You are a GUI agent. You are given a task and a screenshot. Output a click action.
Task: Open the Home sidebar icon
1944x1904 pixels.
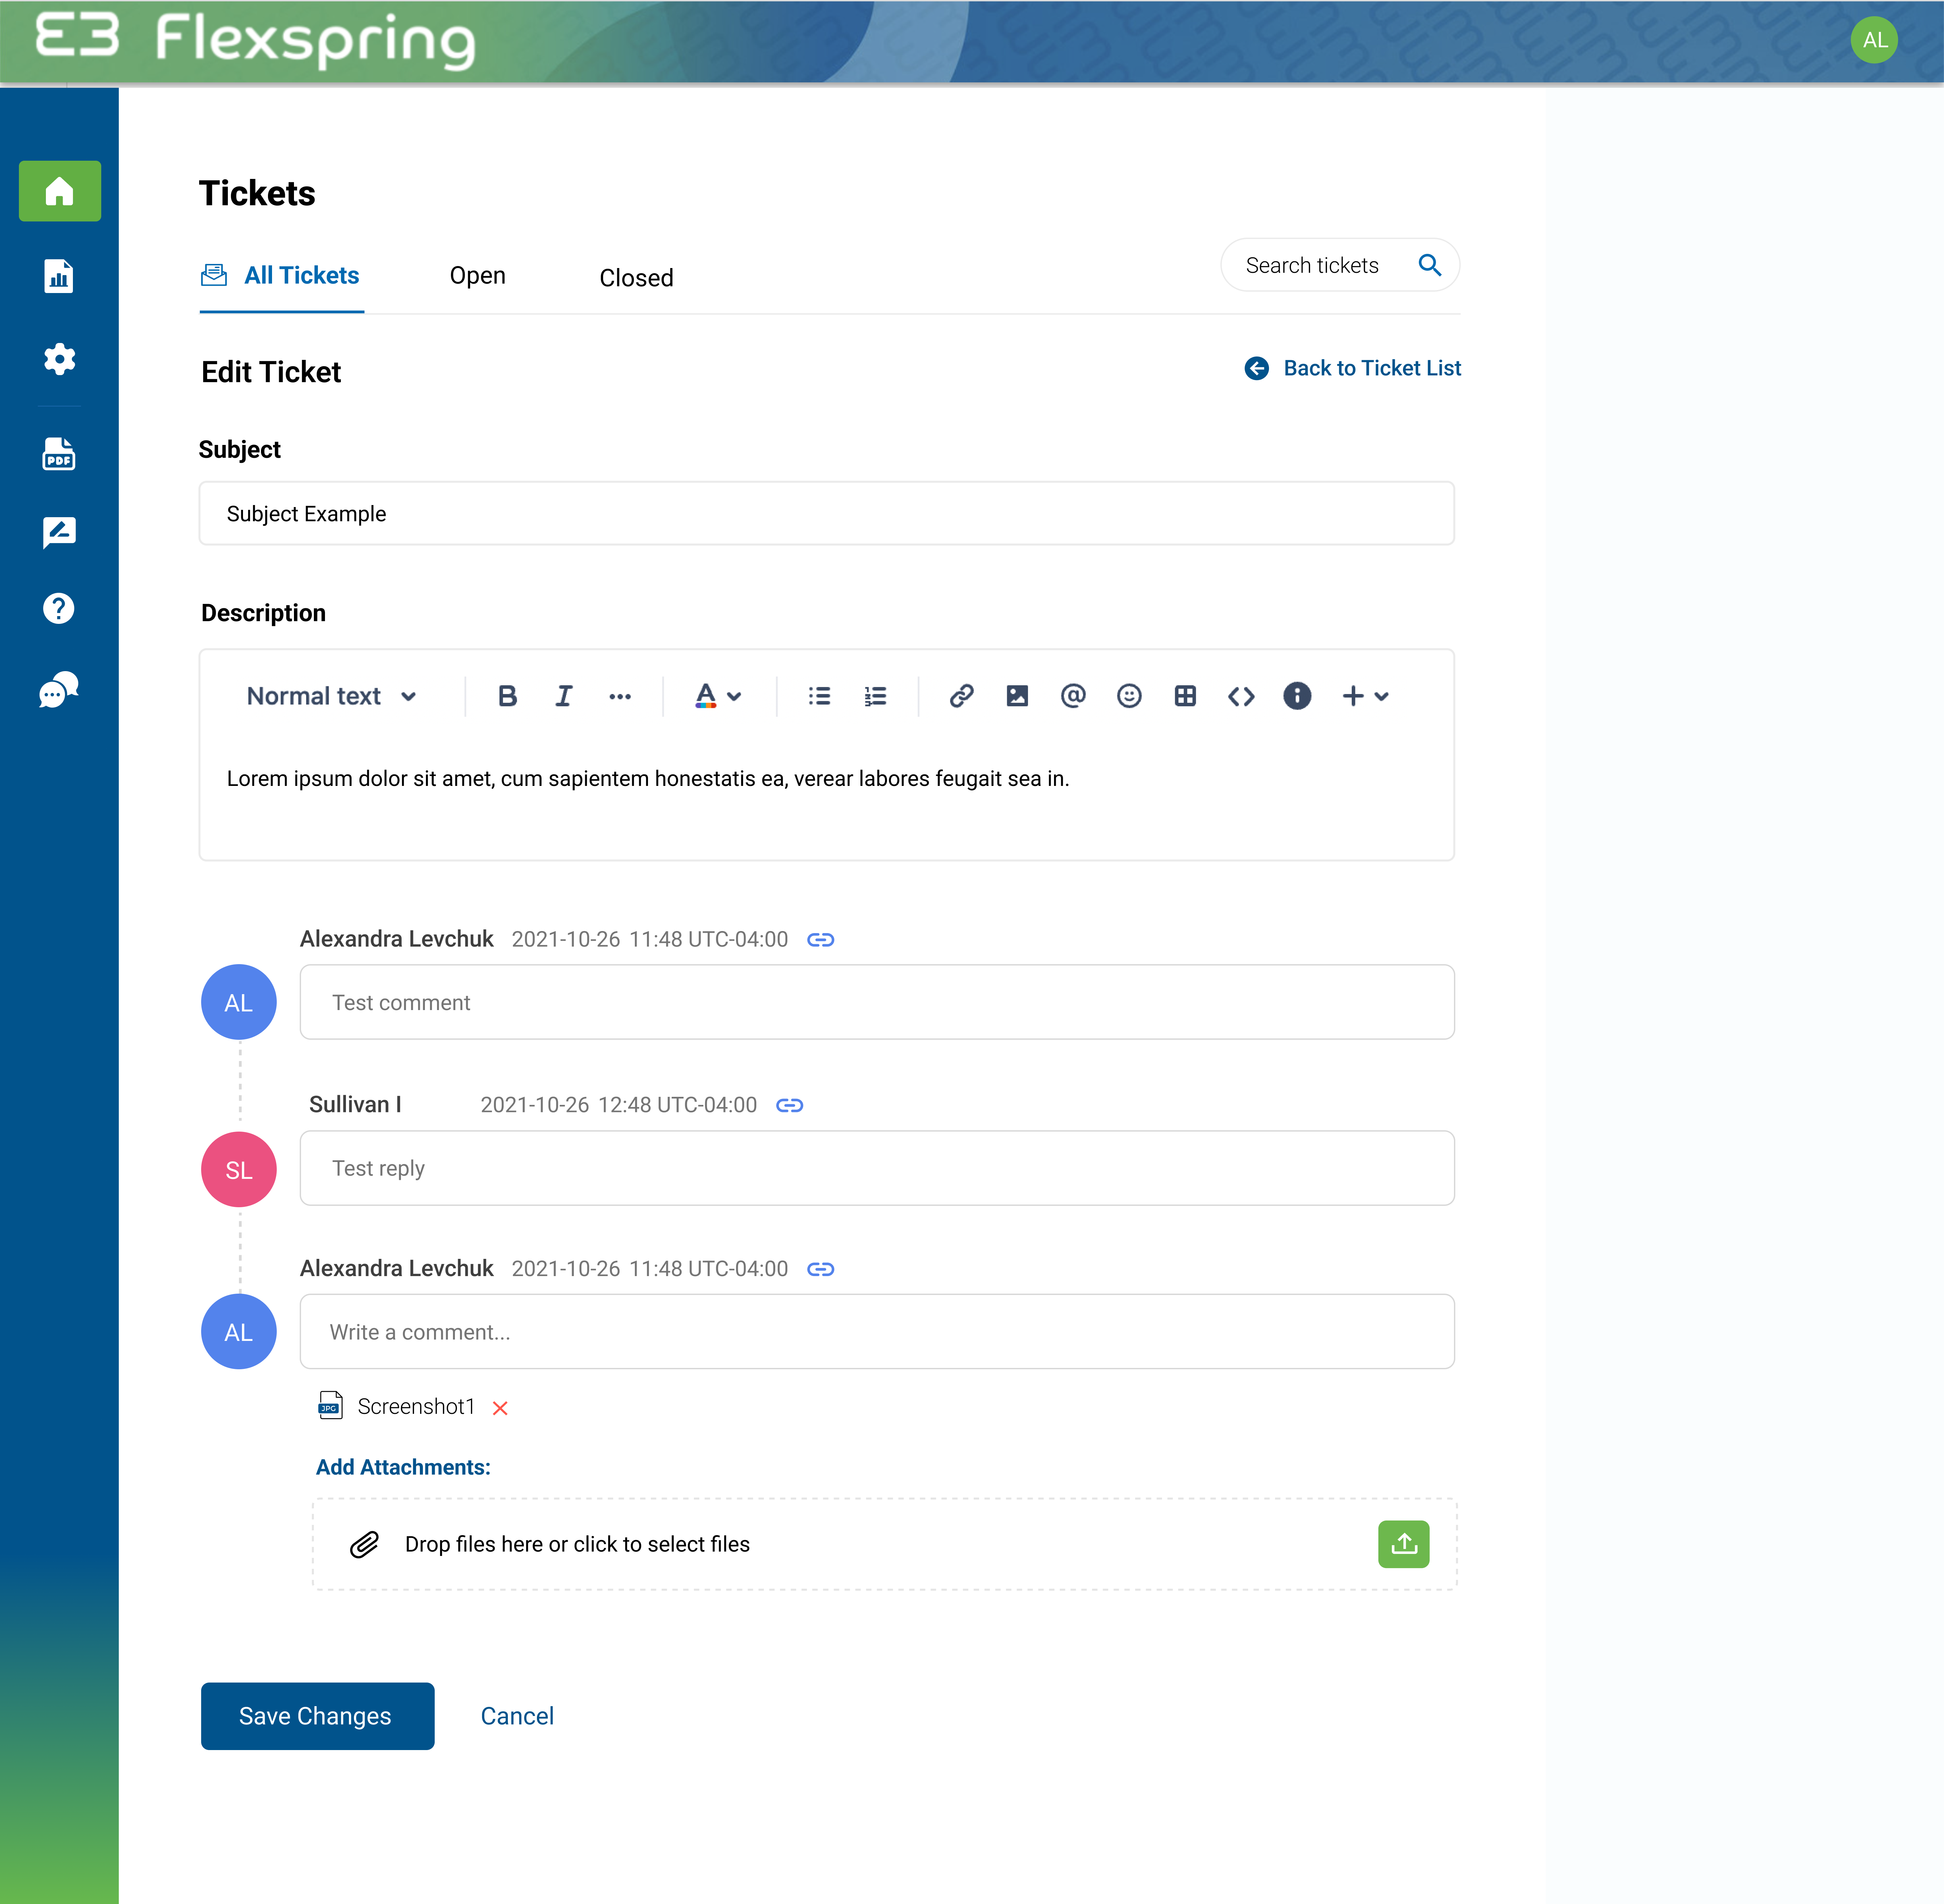(x=60, y=191)
